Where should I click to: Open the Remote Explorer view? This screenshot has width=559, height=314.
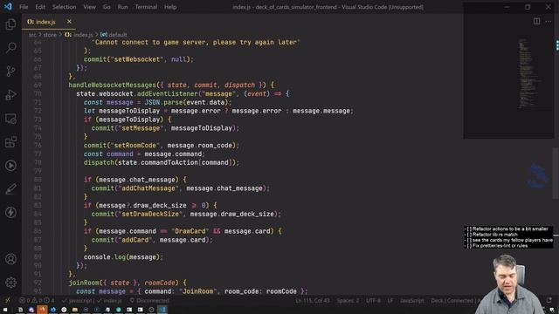click(10, 119)
